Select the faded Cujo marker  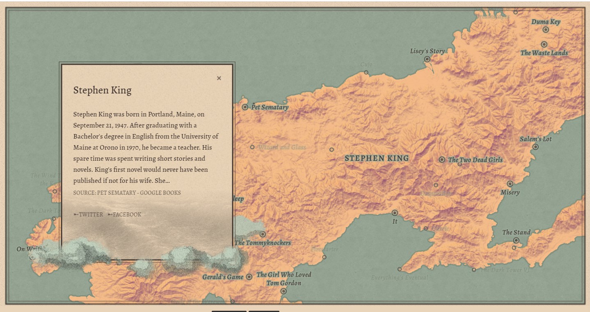(366, 73)
